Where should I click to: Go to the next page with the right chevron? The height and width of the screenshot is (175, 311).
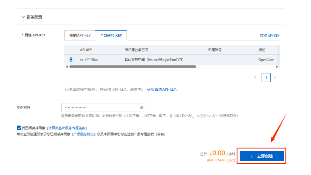(275, 78)
